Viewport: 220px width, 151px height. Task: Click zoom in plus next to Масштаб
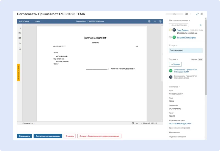[x=156, y=123]
